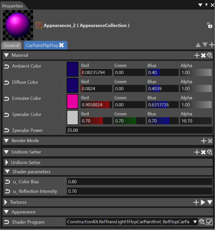Open the Emissive Color magenta swatch
Image resolution: width=215 pixels, height=230 pixels.
72,101
